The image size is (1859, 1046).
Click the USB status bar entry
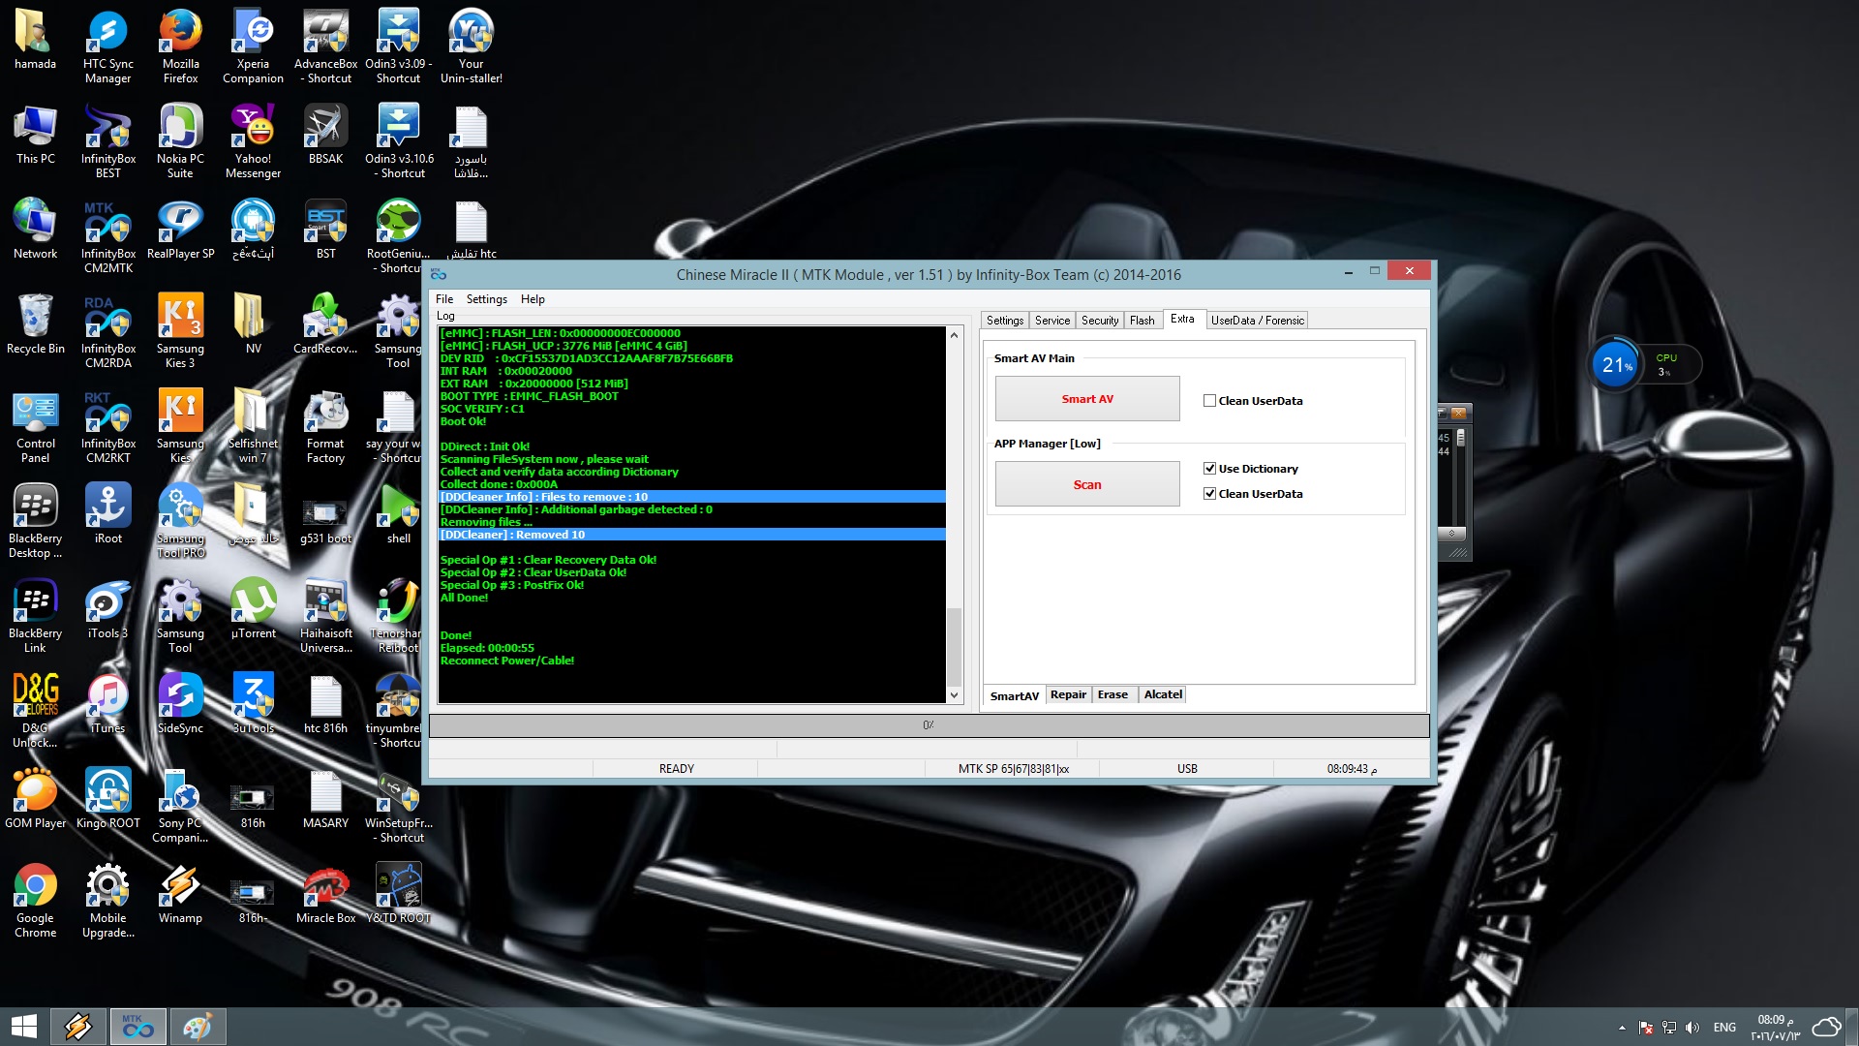(x=1187, y=769)
